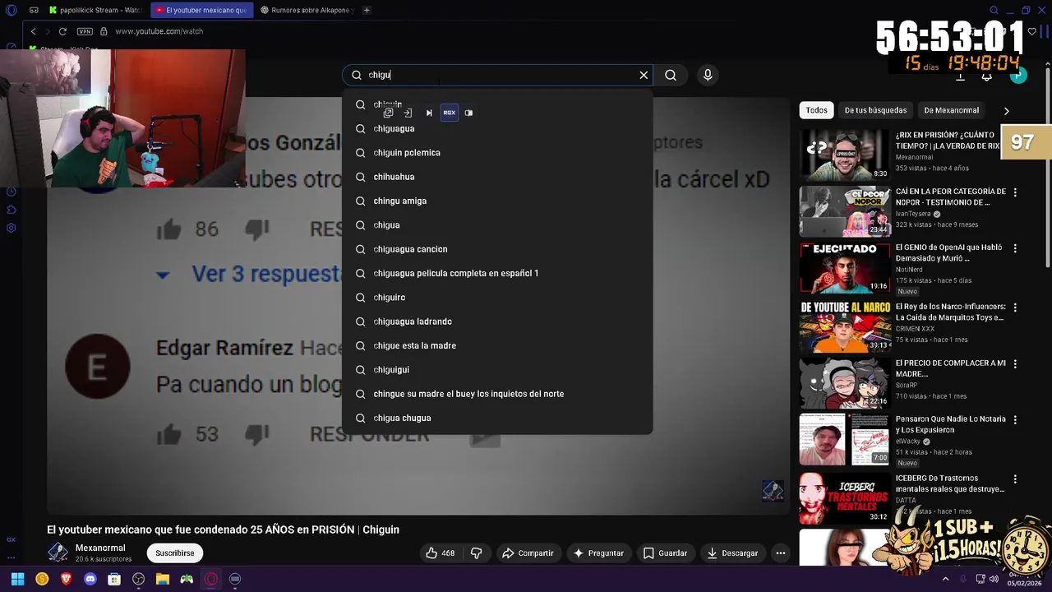Open 'El GENIO de OpenAI' video thumbnail

(x=845, y=267)
